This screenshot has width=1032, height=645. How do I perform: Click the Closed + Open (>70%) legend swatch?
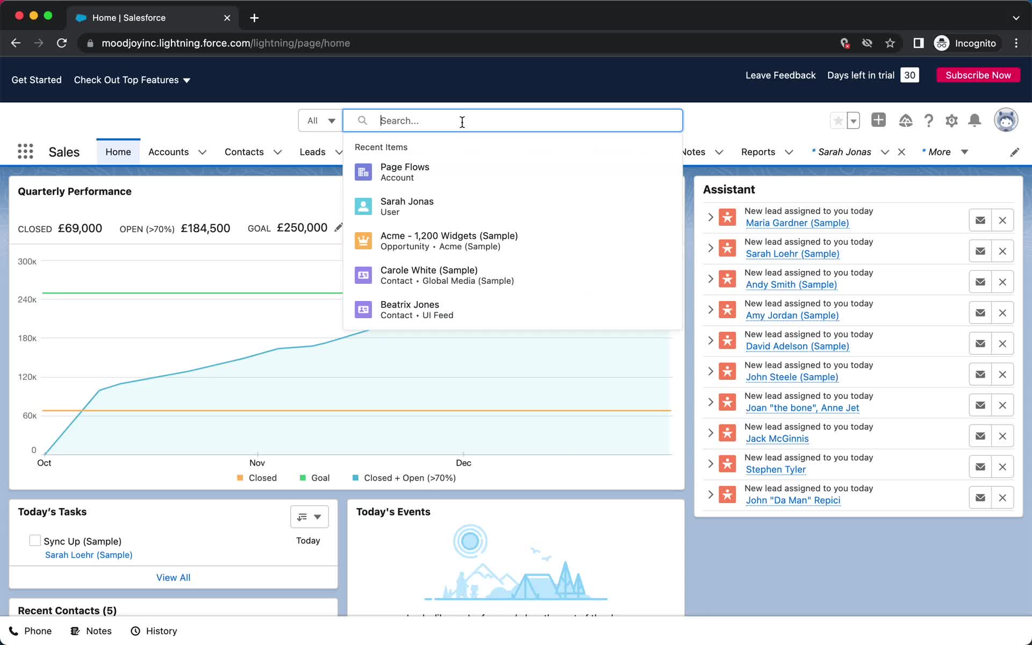point(355,478)
